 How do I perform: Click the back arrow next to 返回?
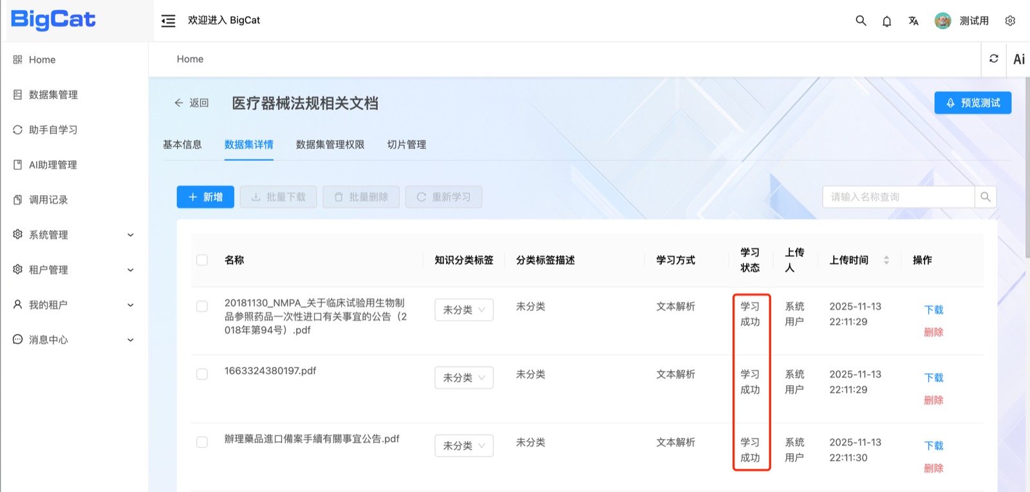179,102
